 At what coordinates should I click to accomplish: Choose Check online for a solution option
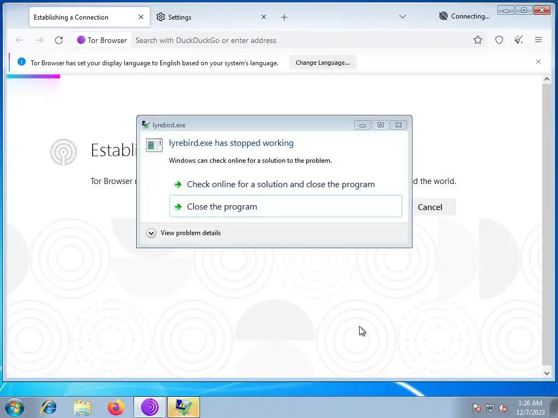[x=286, y=184]
